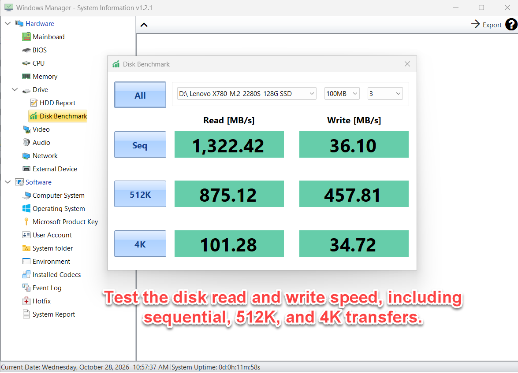Screen dimensions: 518x373
Task: Click the 4K read value 101.28
Action: [229, 244]
